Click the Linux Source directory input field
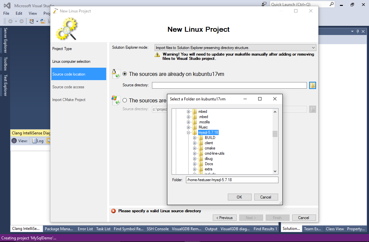This screenshot has width=369, height=242. 229,85
